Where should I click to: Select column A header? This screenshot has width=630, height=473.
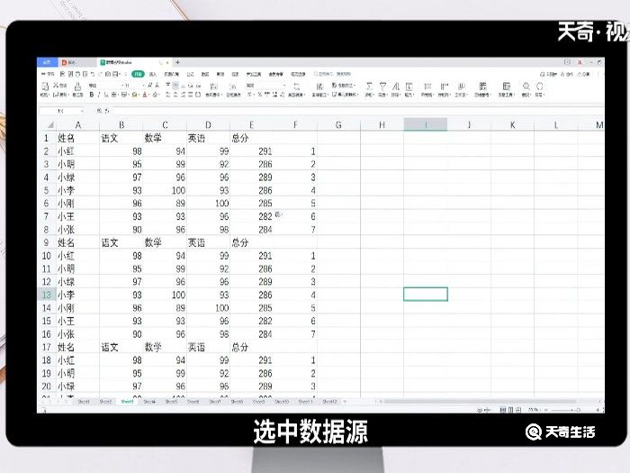click(78, 124)
